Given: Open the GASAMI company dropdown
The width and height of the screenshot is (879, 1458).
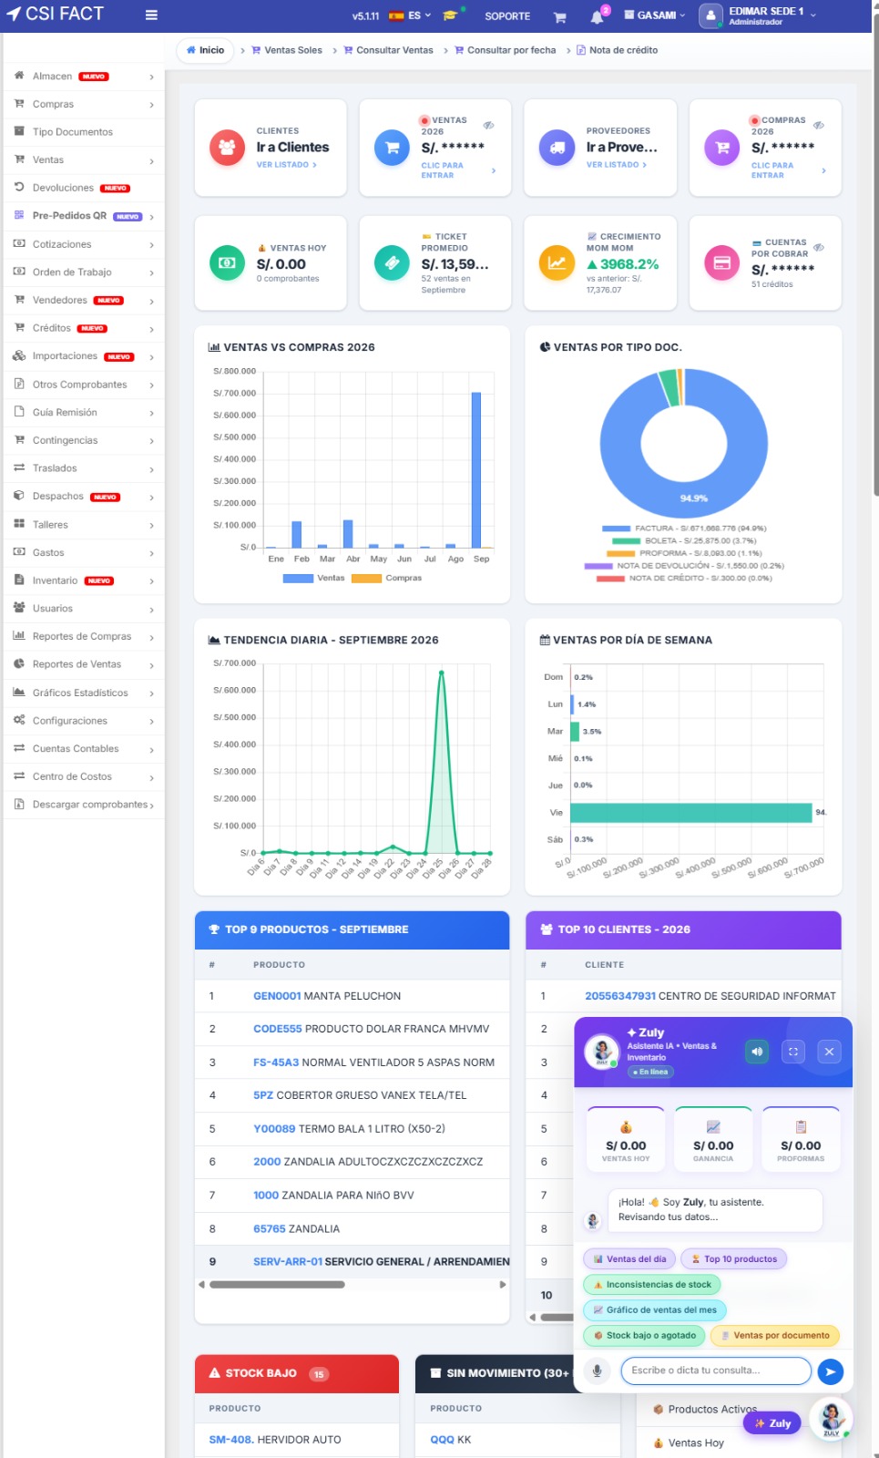Looking at the screenshot, I should 655,15.
